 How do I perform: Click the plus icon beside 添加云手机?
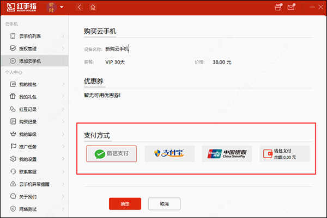click(13, 61)
